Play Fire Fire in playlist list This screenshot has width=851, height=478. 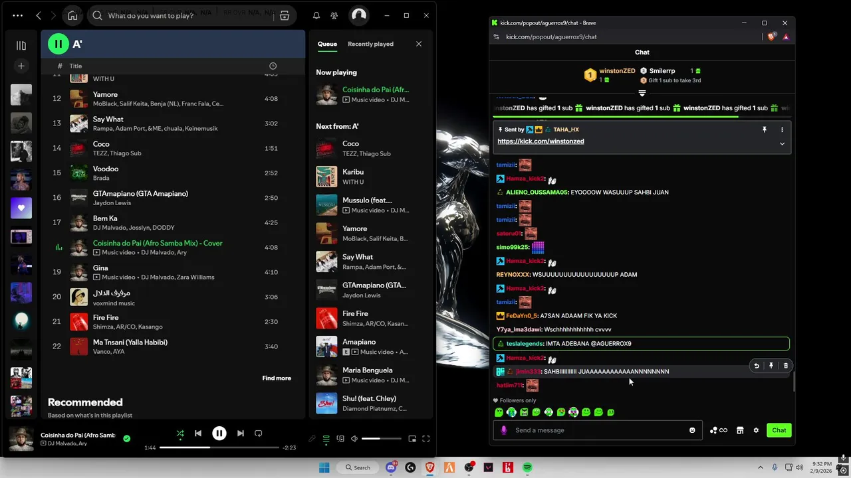[x=172, y=322]
